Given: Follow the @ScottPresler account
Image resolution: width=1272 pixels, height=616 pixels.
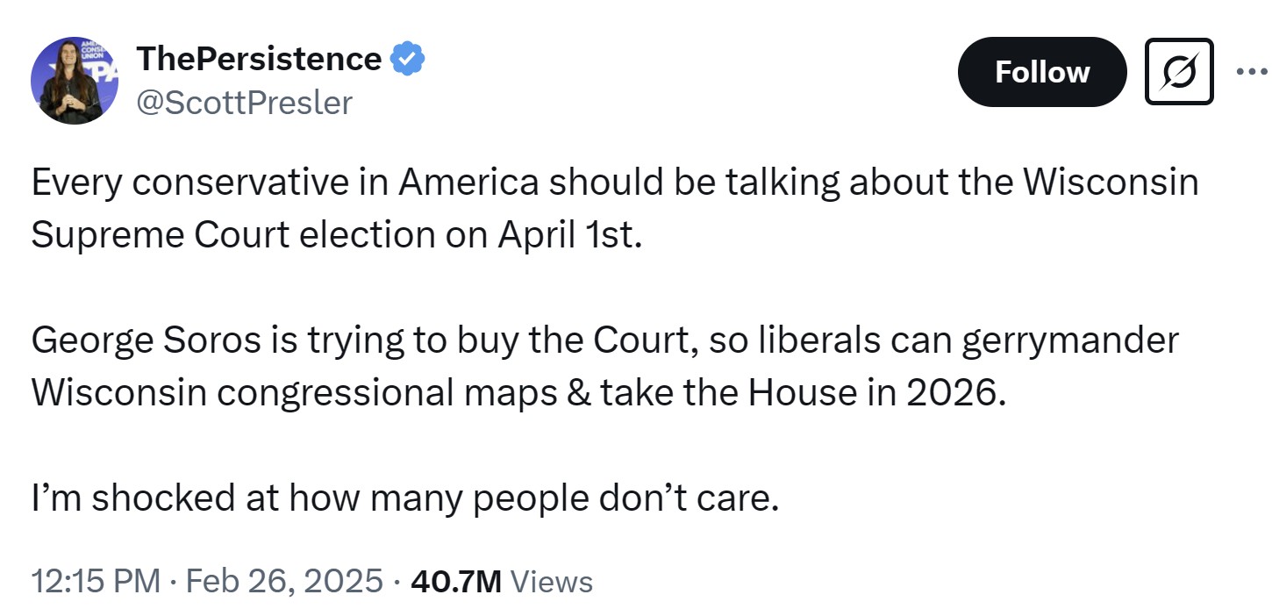Looking at the screenshot, I should [1042, 72].
